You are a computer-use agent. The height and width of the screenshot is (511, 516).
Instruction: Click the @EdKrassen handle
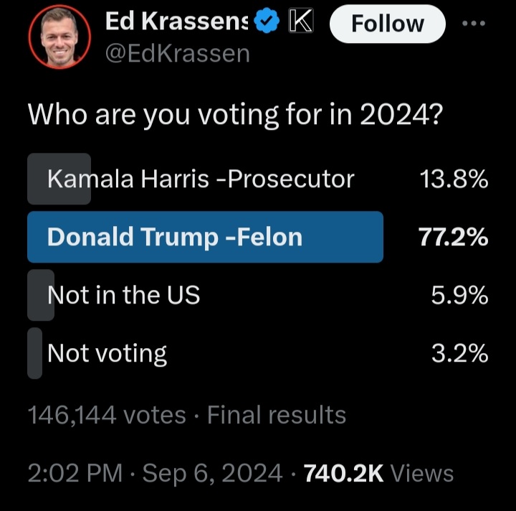click(x=178, y=54)
